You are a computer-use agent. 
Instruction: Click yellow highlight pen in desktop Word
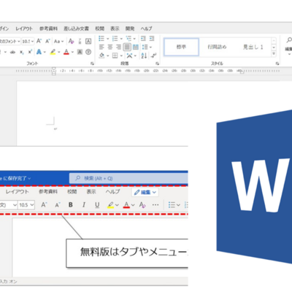[x=53, y=52]
